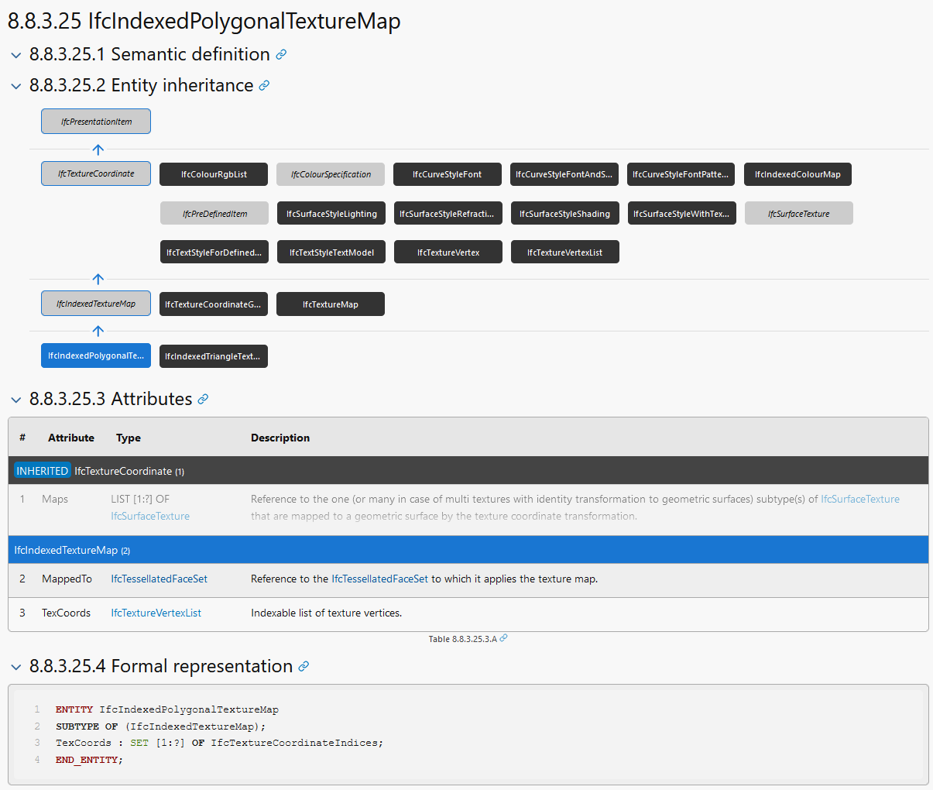Screen dimensions: 933x790
Task: Click the link icon next to Attributes heading
Action: [x=202, y=400]
